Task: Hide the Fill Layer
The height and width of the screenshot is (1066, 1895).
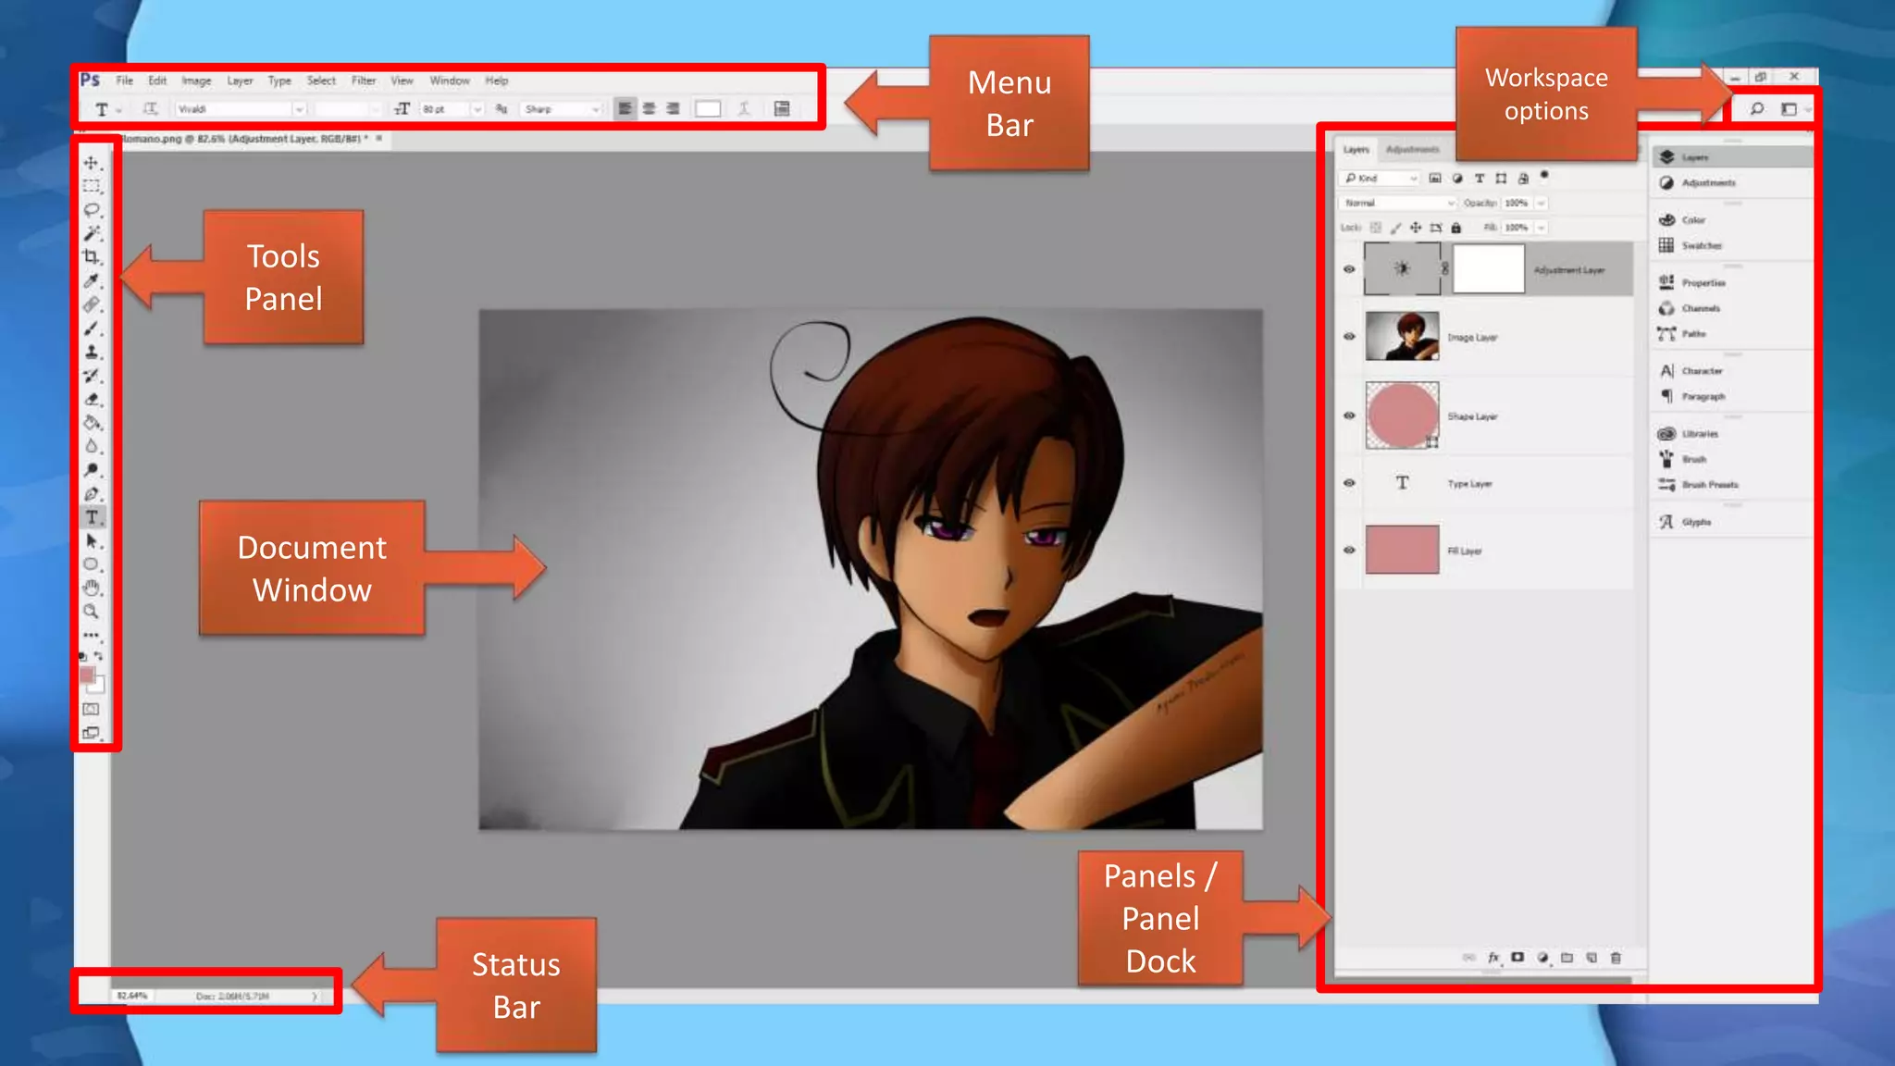Action: tap(1349, 550)
